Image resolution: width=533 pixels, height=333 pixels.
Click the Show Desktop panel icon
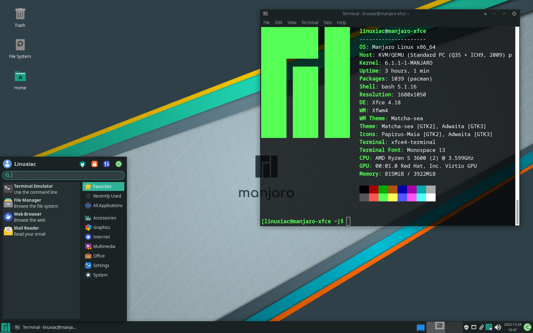coord(421,327)
